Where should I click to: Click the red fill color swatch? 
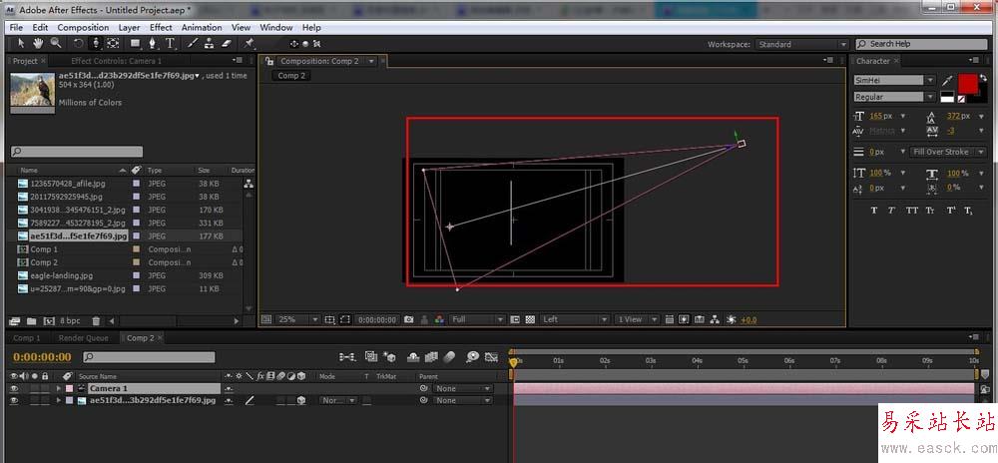coord(967,83)
